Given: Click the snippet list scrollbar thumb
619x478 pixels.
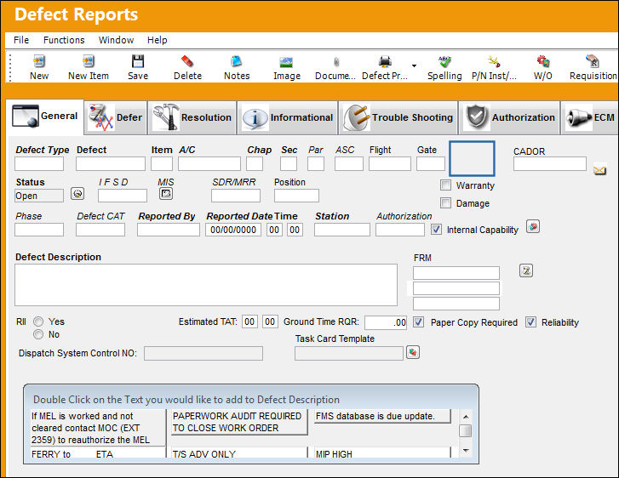Looking at the screenshot, I should [x=466, y=430].
